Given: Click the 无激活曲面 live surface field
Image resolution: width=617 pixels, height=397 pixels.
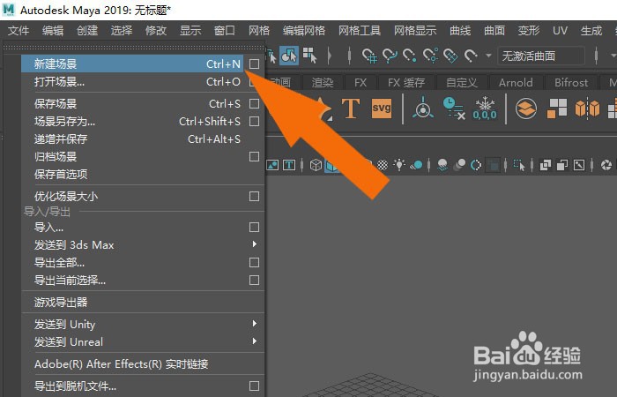Looking at the screenshot, I should (540, 56).
